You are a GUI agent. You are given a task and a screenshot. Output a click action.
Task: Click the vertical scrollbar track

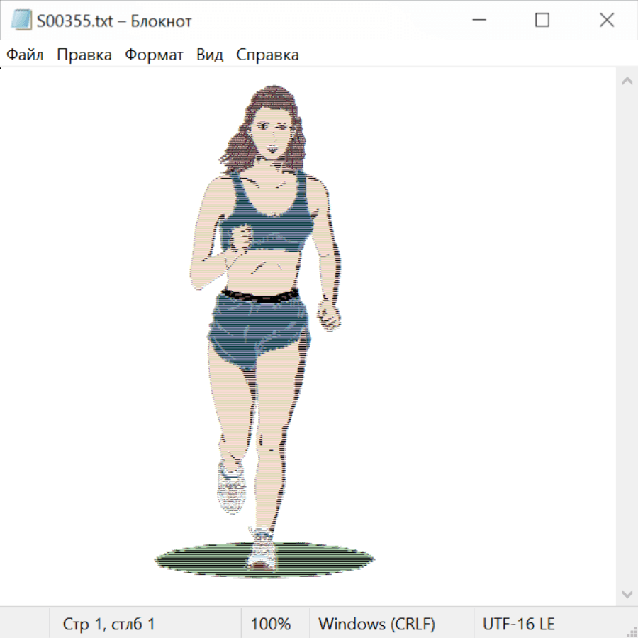point(627,337)
